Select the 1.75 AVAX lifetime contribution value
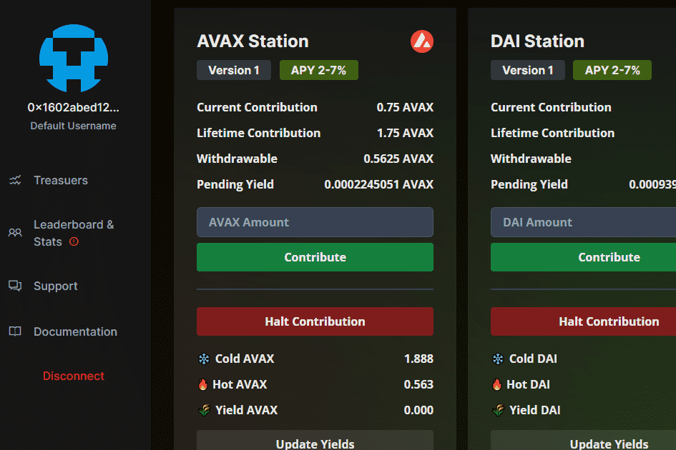 tap(406, 133)
